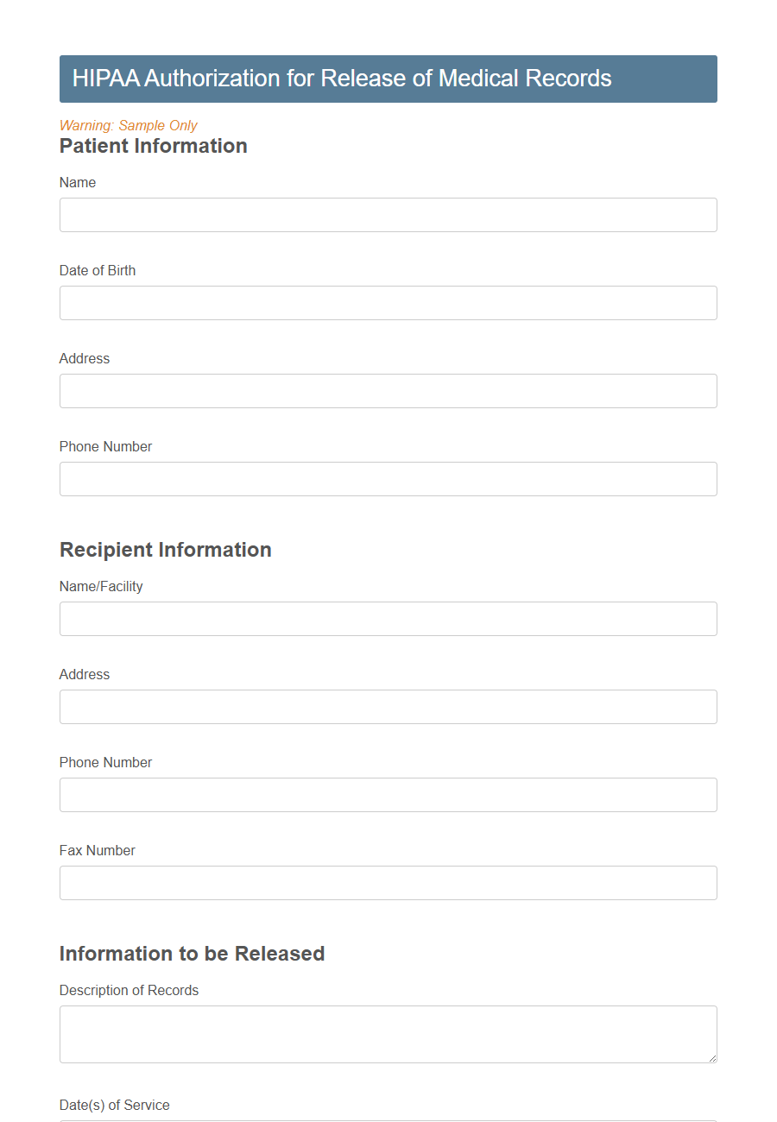Click the Date of Birth field

click(x=388, y=302)
